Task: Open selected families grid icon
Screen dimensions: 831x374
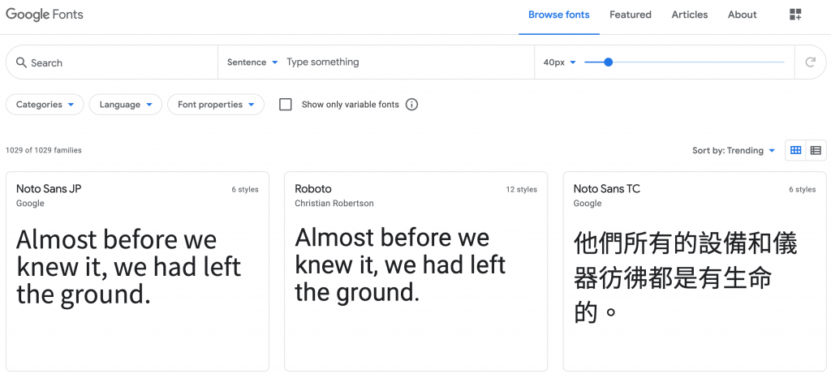Action: 795,15
